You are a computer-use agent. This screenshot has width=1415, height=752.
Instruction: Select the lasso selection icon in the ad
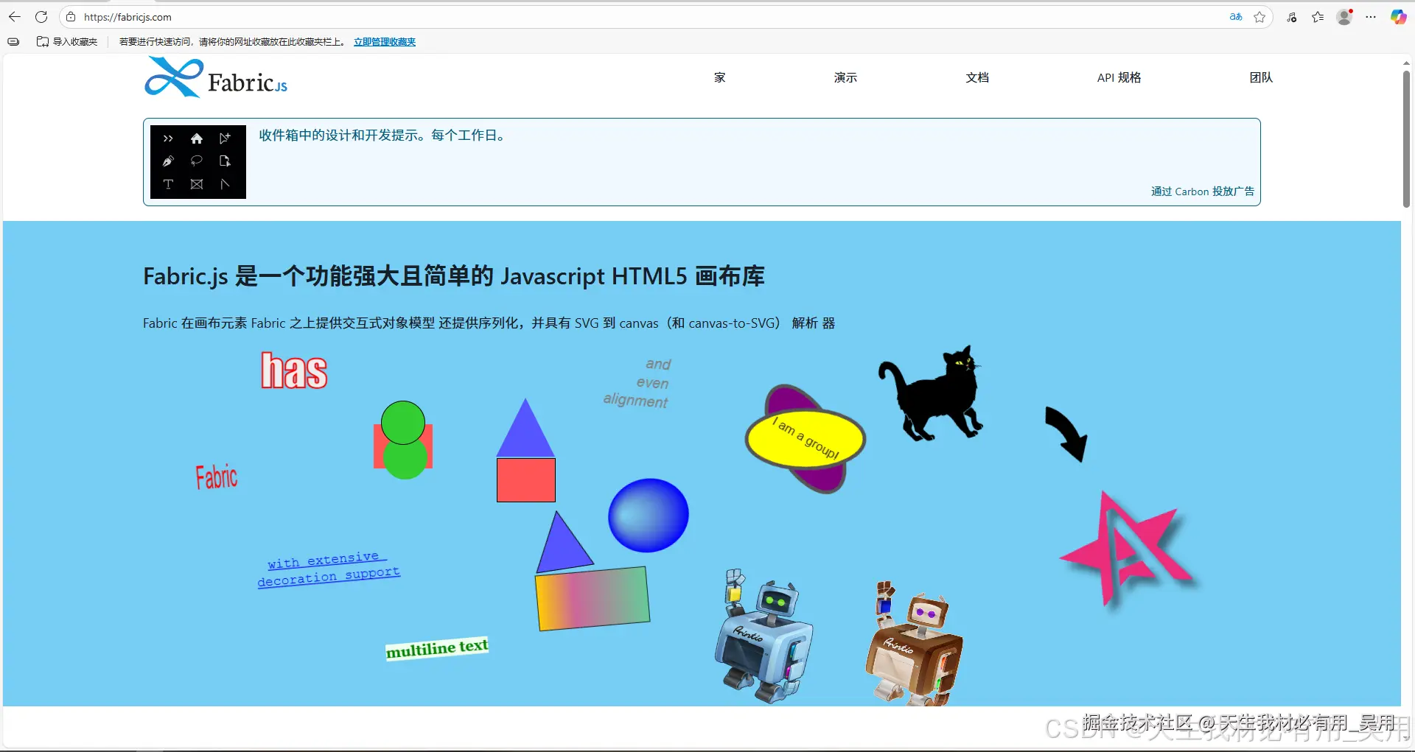(197, 161)
